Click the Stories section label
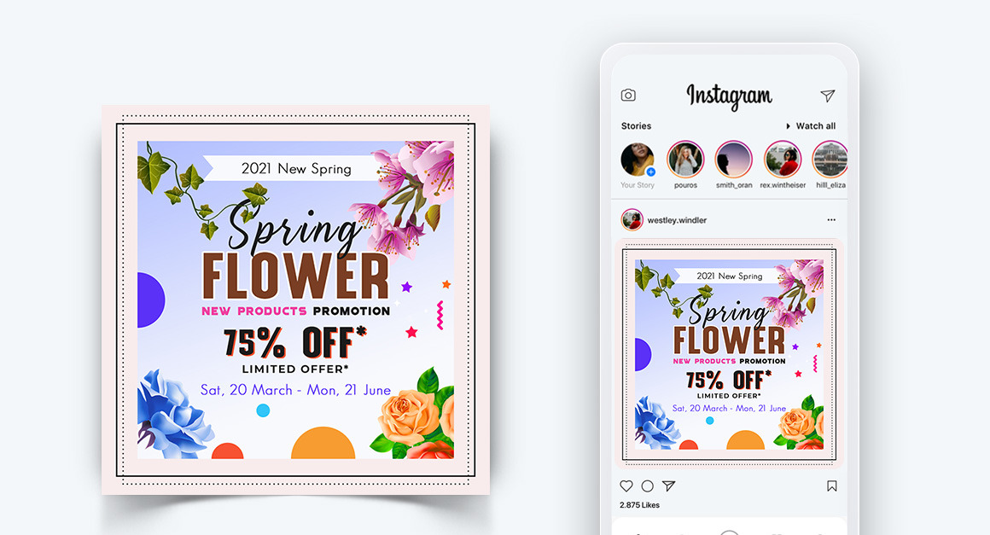 pos(636,126)
